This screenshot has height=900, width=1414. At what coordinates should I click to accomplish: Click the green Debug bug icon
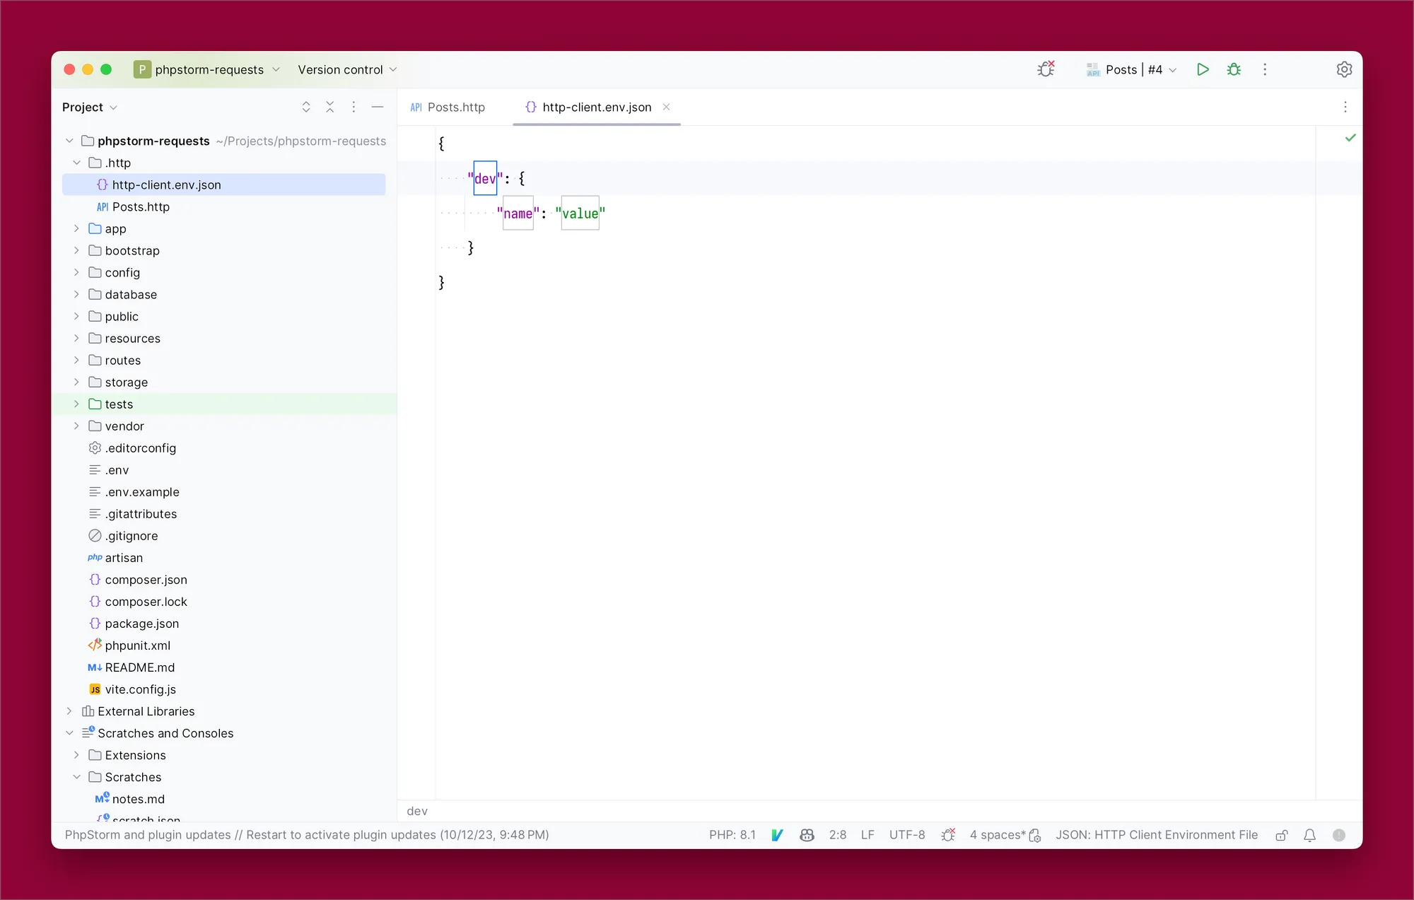1234,69
